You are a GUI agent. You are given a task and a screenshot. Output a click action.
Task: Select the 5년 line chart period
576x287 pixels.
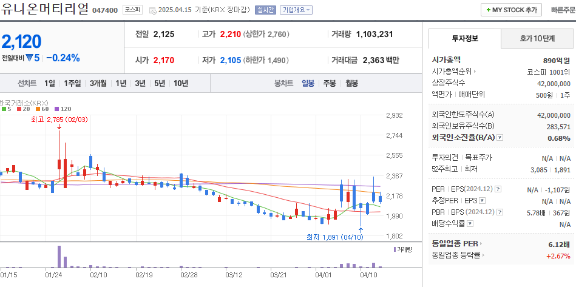(x=160, y=83)
